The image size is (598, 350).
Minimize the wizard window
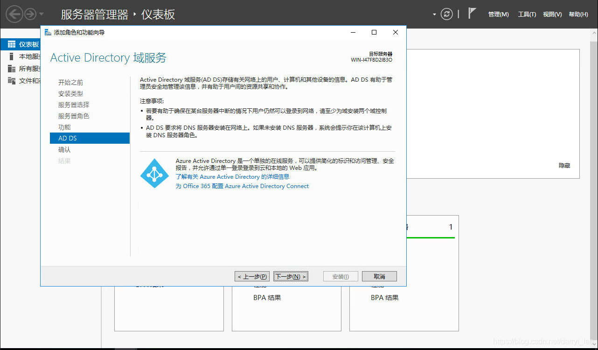(353, 32)
